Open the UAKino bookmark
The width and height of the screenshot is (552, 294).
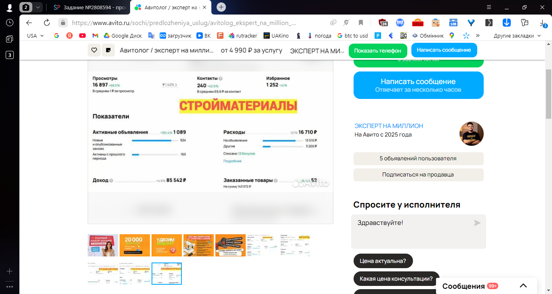pos(276,36)
